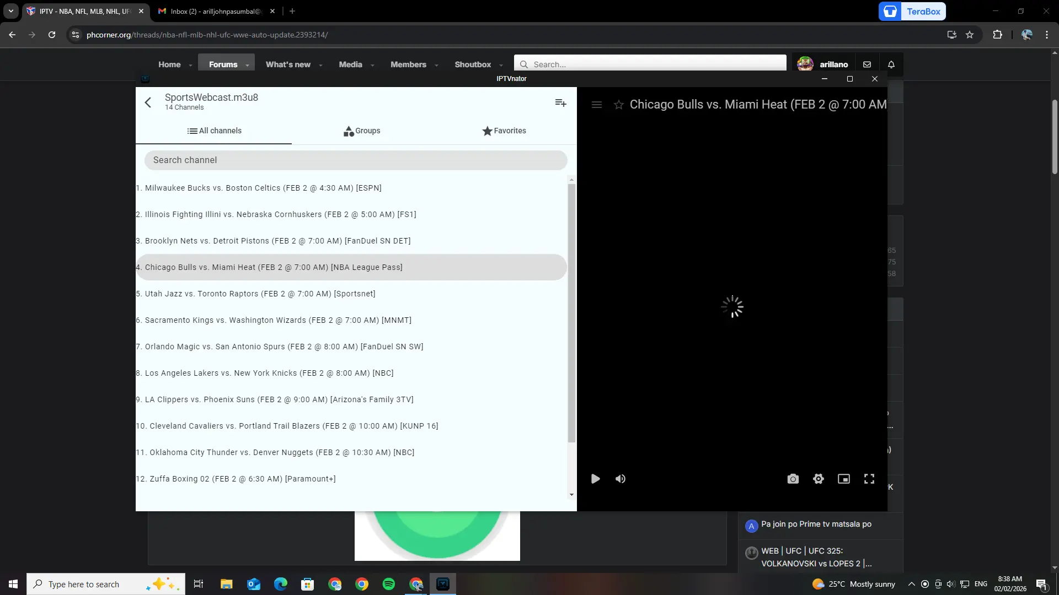The image size is (1059, 595).
Task: Click the phcorner Search field
Action: click(x=650, y=64)
